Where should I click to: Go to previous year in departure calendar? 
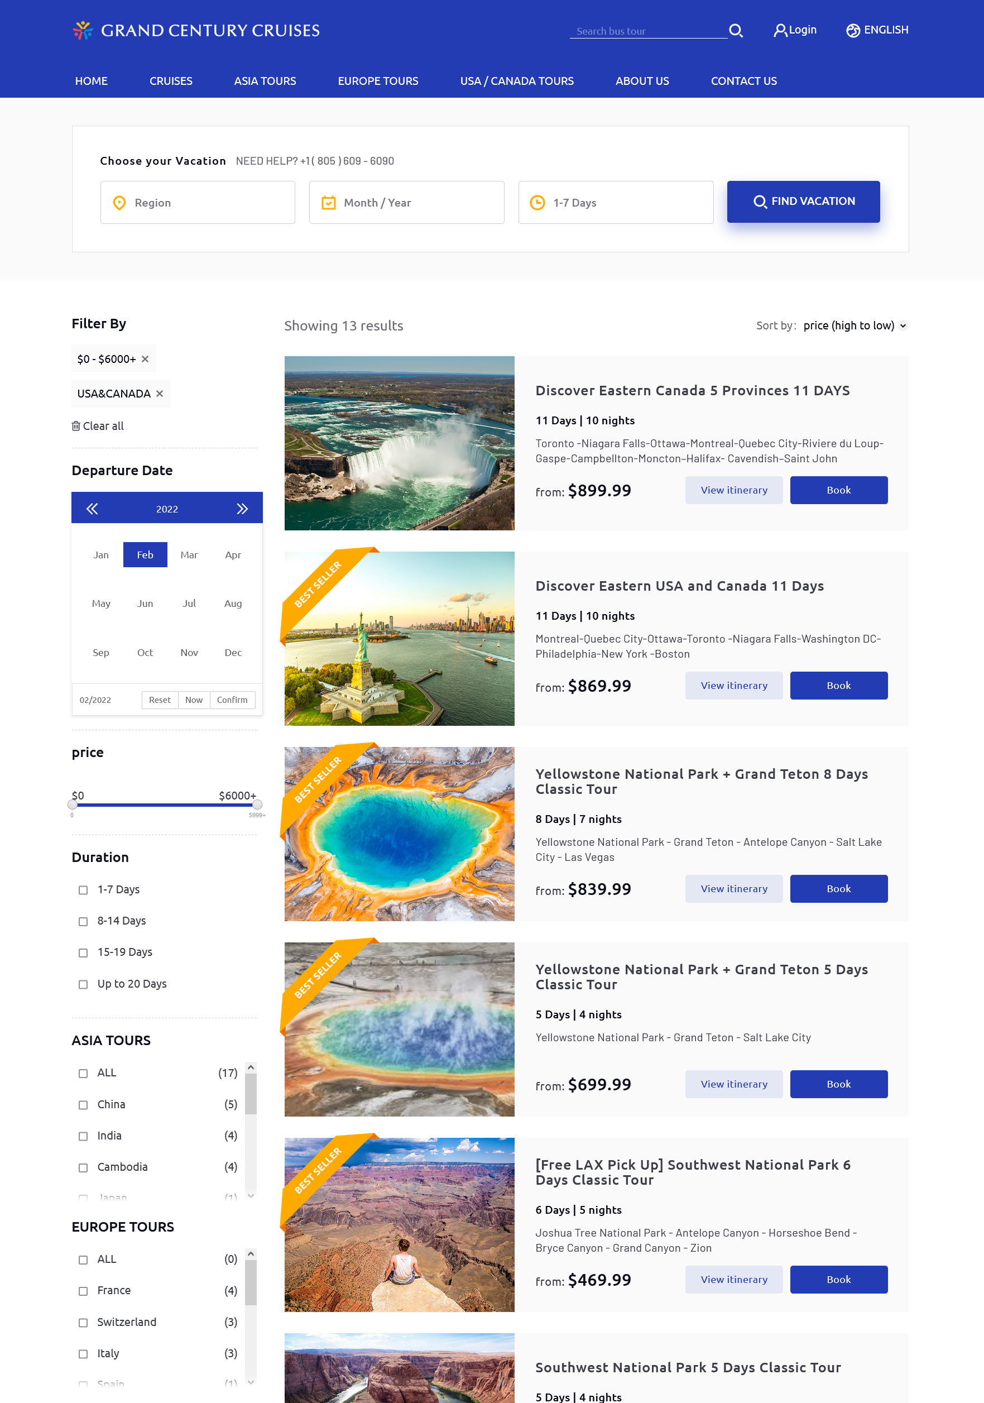(92, 509)
